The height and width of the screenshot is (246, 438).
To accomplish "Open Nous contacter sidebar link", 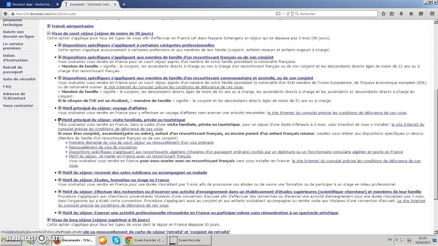I will coord(18,106).
